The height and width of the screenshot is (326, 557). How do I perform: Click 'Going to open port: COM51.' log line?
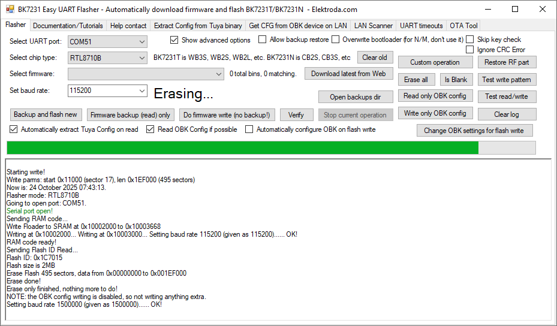pos(46,203)
